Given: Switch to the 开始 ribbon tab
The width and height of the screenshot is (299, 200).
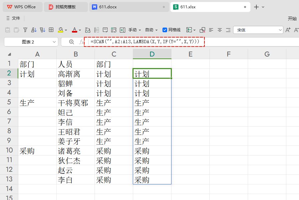Looking at the screenshot, I should (292, 19).
